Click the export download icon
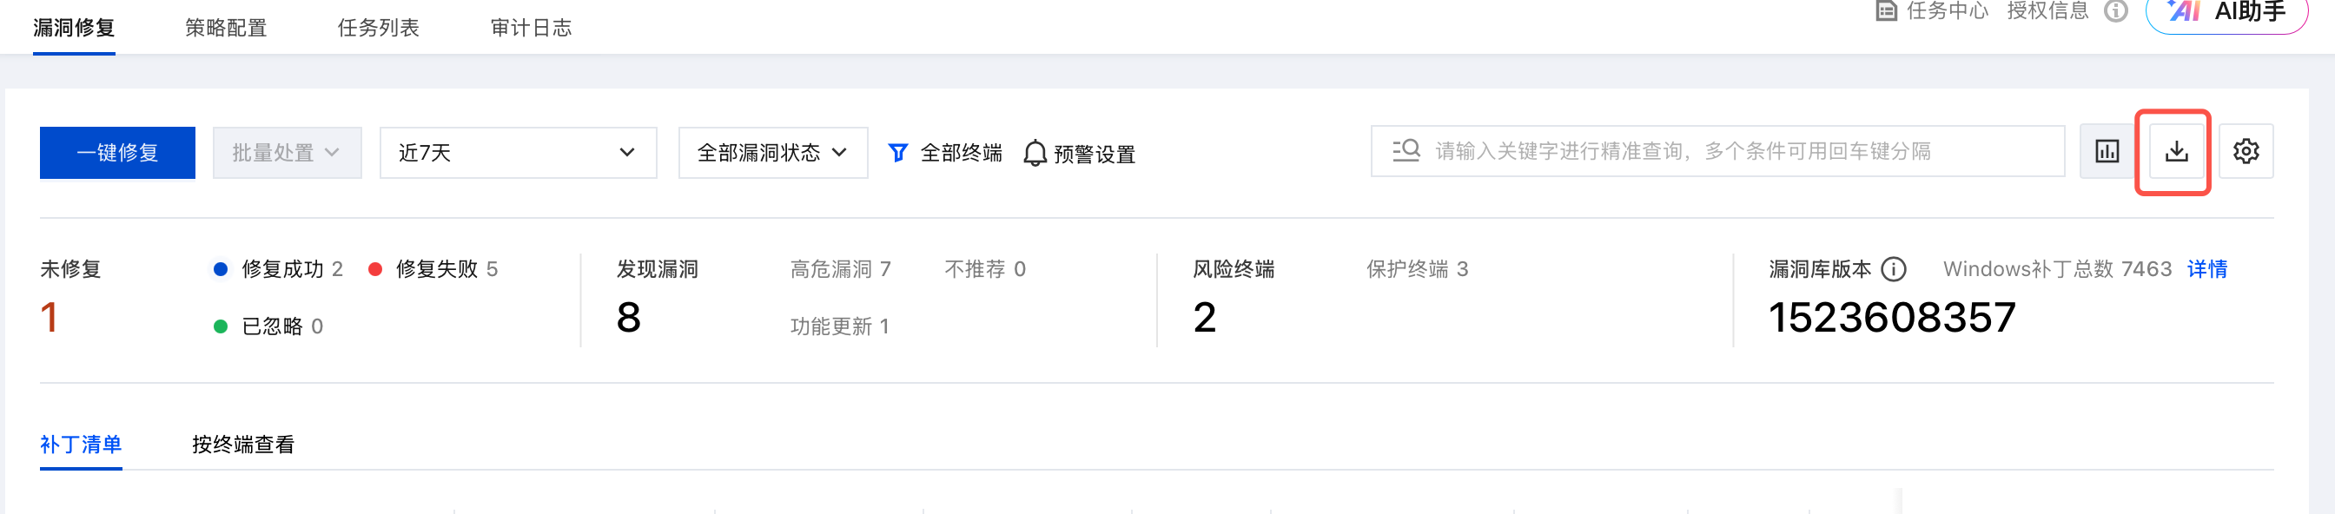The image size is (2335, 514). coord(2175,151)
